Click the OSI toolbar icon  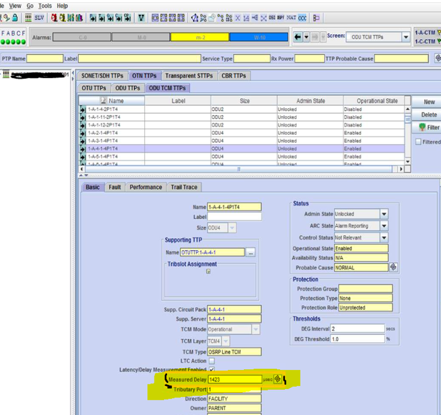(272, 18)
